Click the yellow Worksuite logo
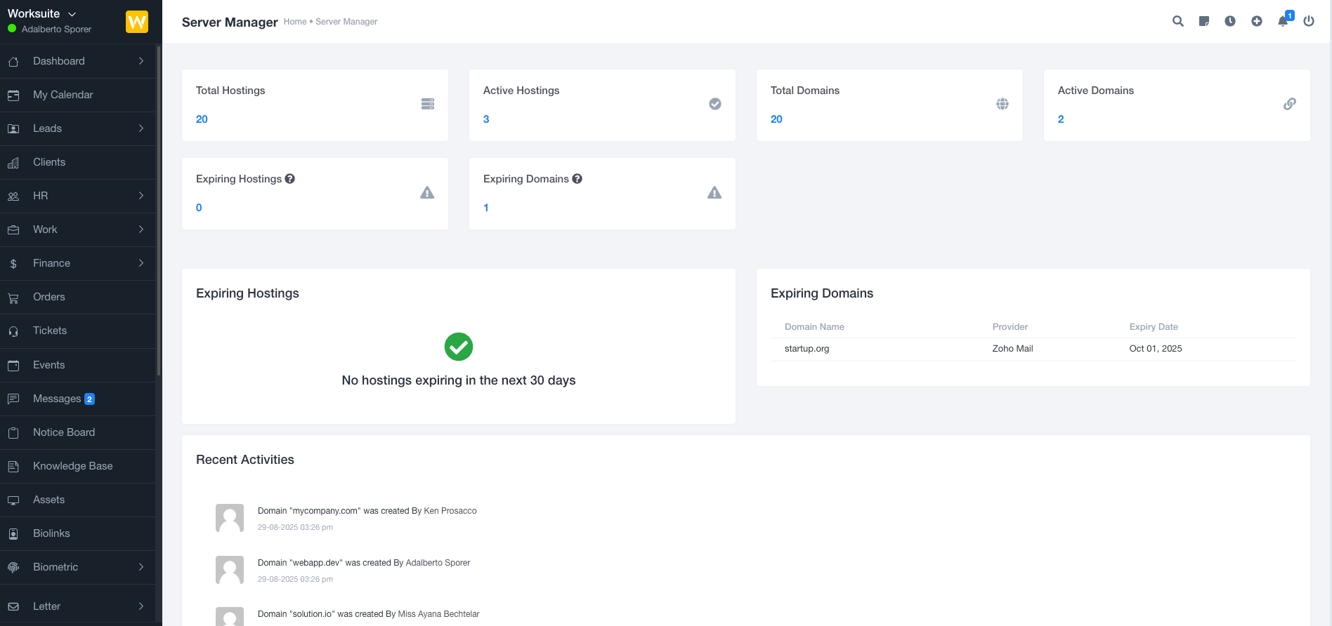This screenshot has height=626, width=1332. pyautogui.click(x=136, y=22)
